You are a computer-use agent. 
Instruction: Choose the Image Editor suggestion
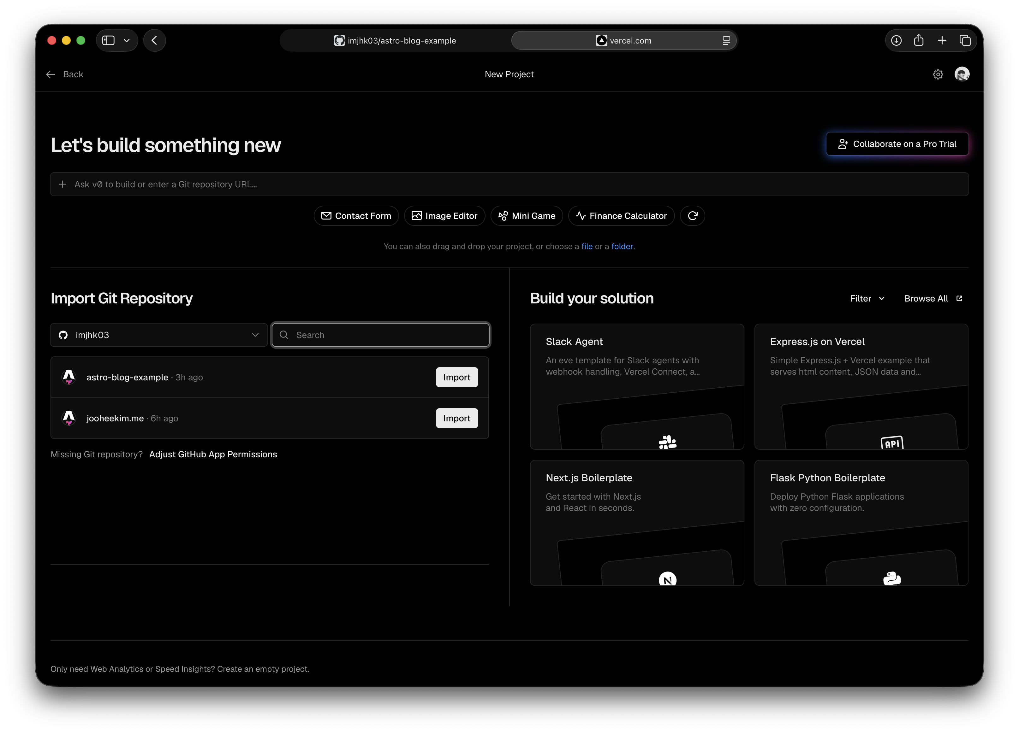444,216
